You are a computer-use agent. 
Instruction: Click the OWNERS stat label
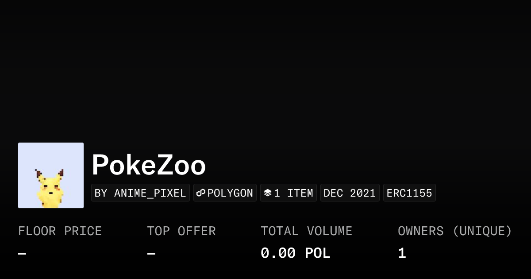point(420,231)
